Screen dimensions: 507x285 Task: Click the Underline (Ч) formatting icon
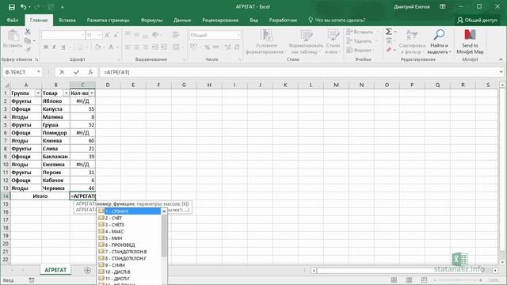pos(63,47)
